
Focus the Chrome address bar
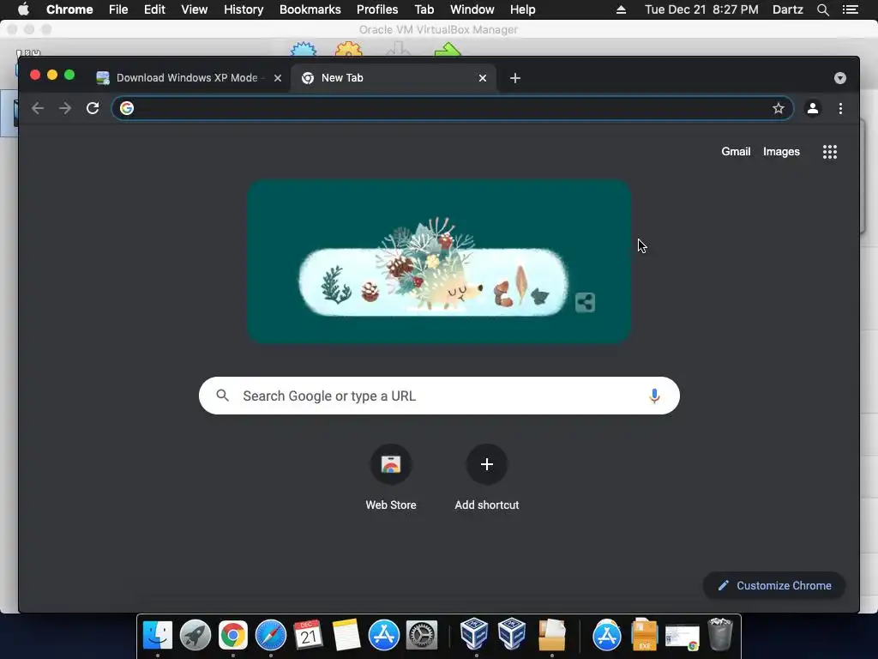click(x=453, y=108)
